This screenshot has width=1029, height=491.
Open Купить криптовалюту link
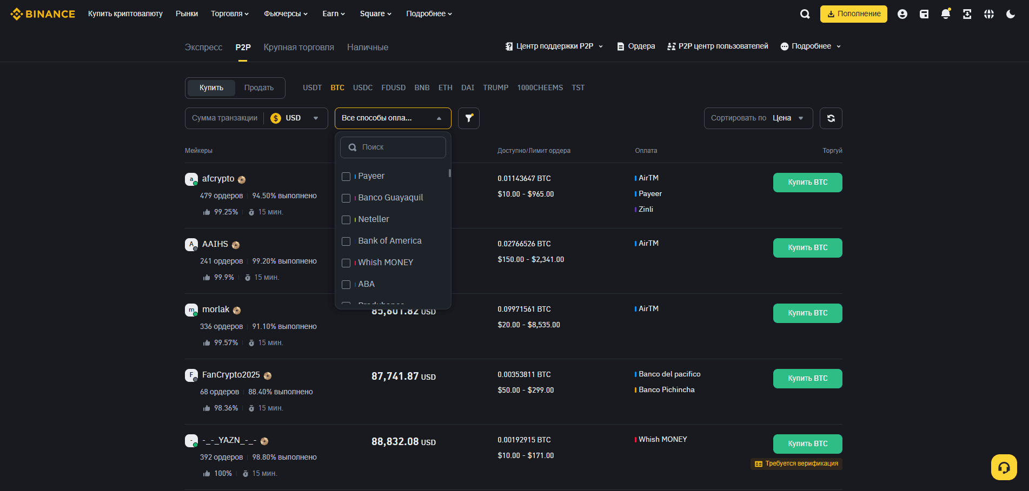tap(125, 14)
